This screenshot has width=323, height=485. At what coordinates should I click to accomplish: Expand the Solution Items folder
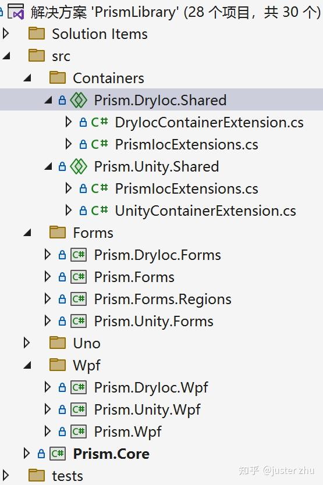tap(6, 33)
